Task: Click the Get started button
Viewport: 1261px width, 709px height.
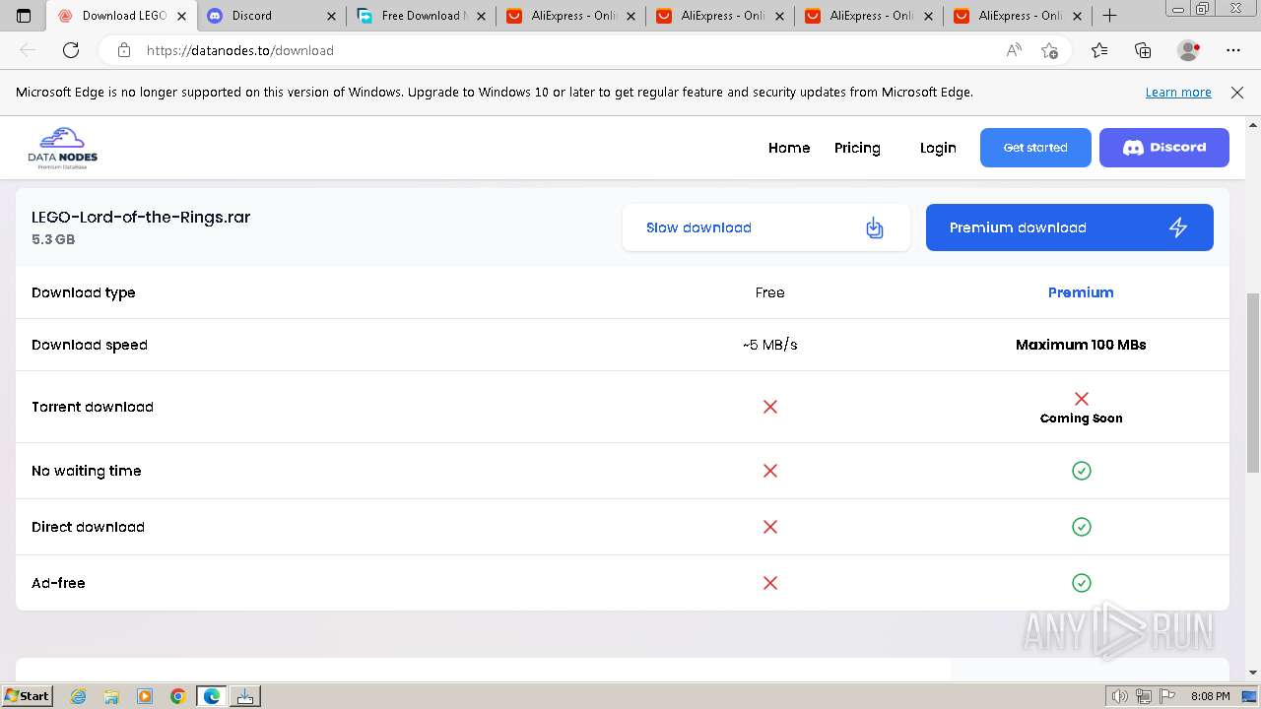Action: 1035,148
